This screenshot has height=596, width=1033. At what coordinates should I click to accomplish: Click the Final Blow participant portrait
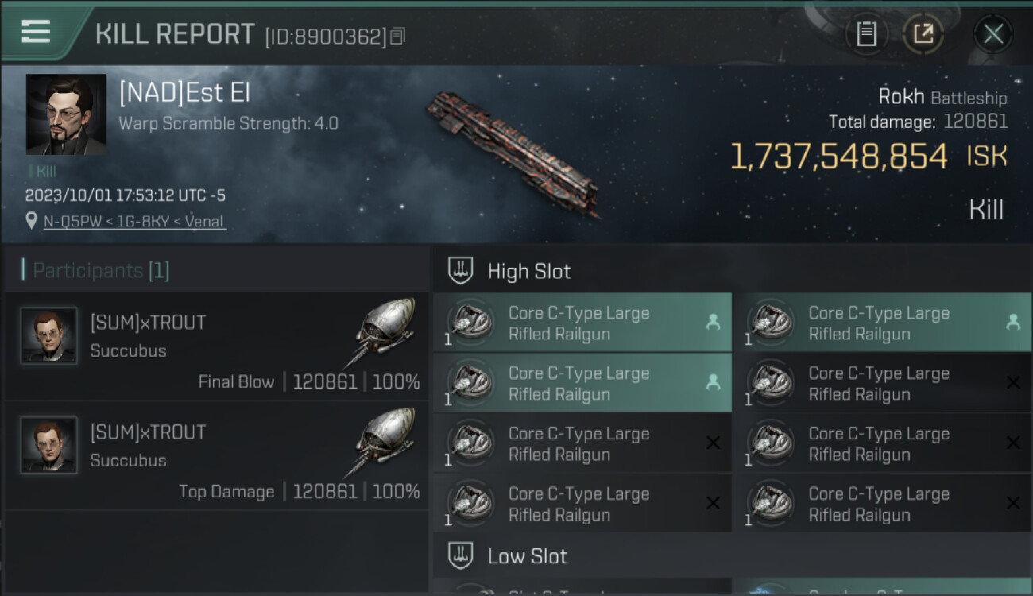[x=48, y=335]
